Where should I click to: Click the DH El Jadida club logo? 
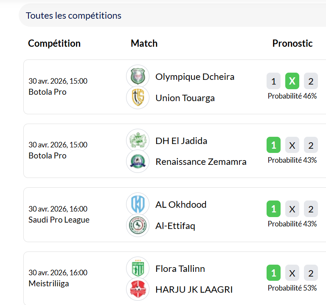138,141
